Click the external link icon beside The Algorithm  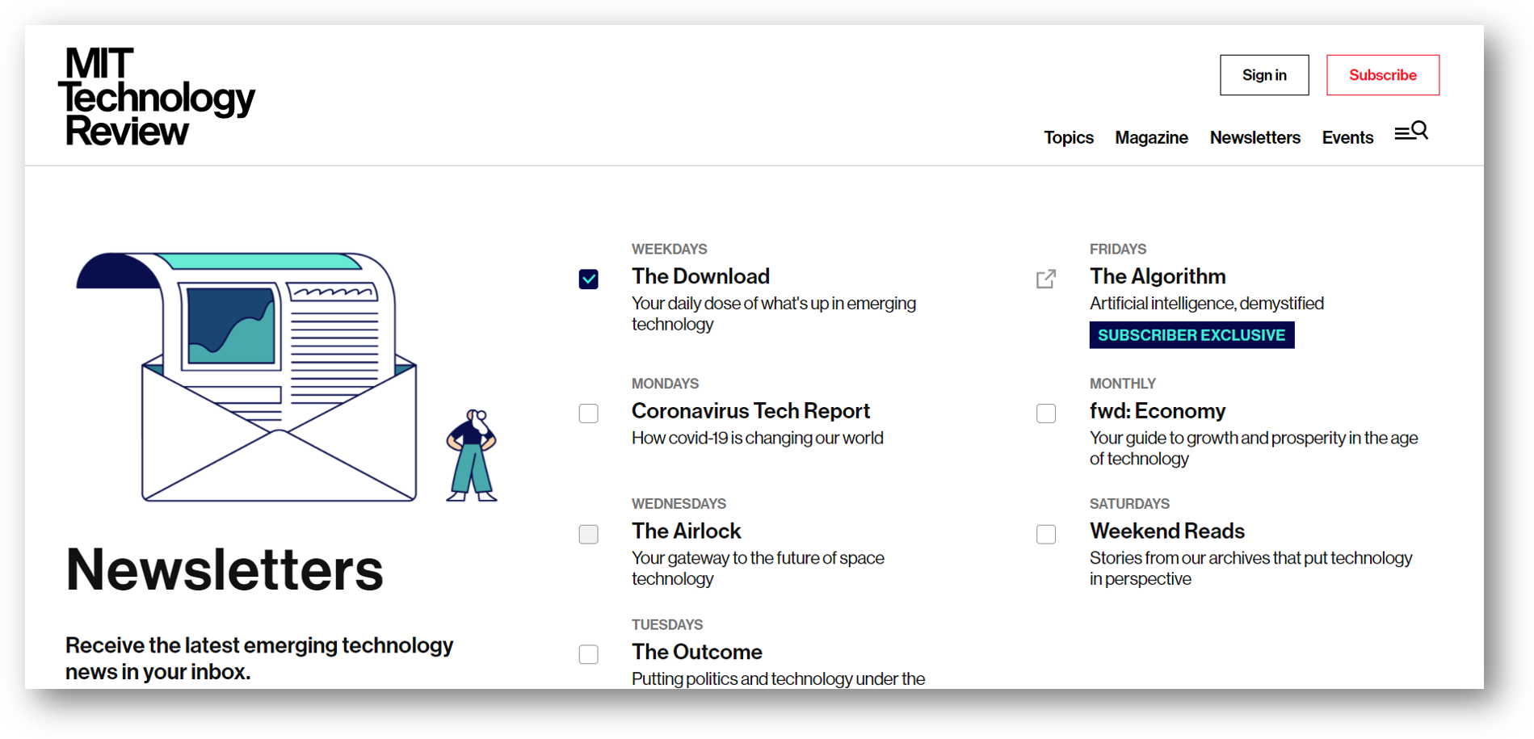click(1045, 279)
